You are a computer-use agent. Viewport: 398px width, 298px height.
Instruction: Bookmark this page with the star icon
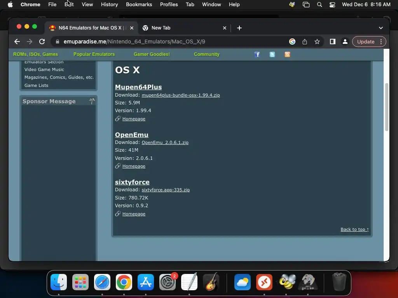pyautogui.click(x=317, y=42)
